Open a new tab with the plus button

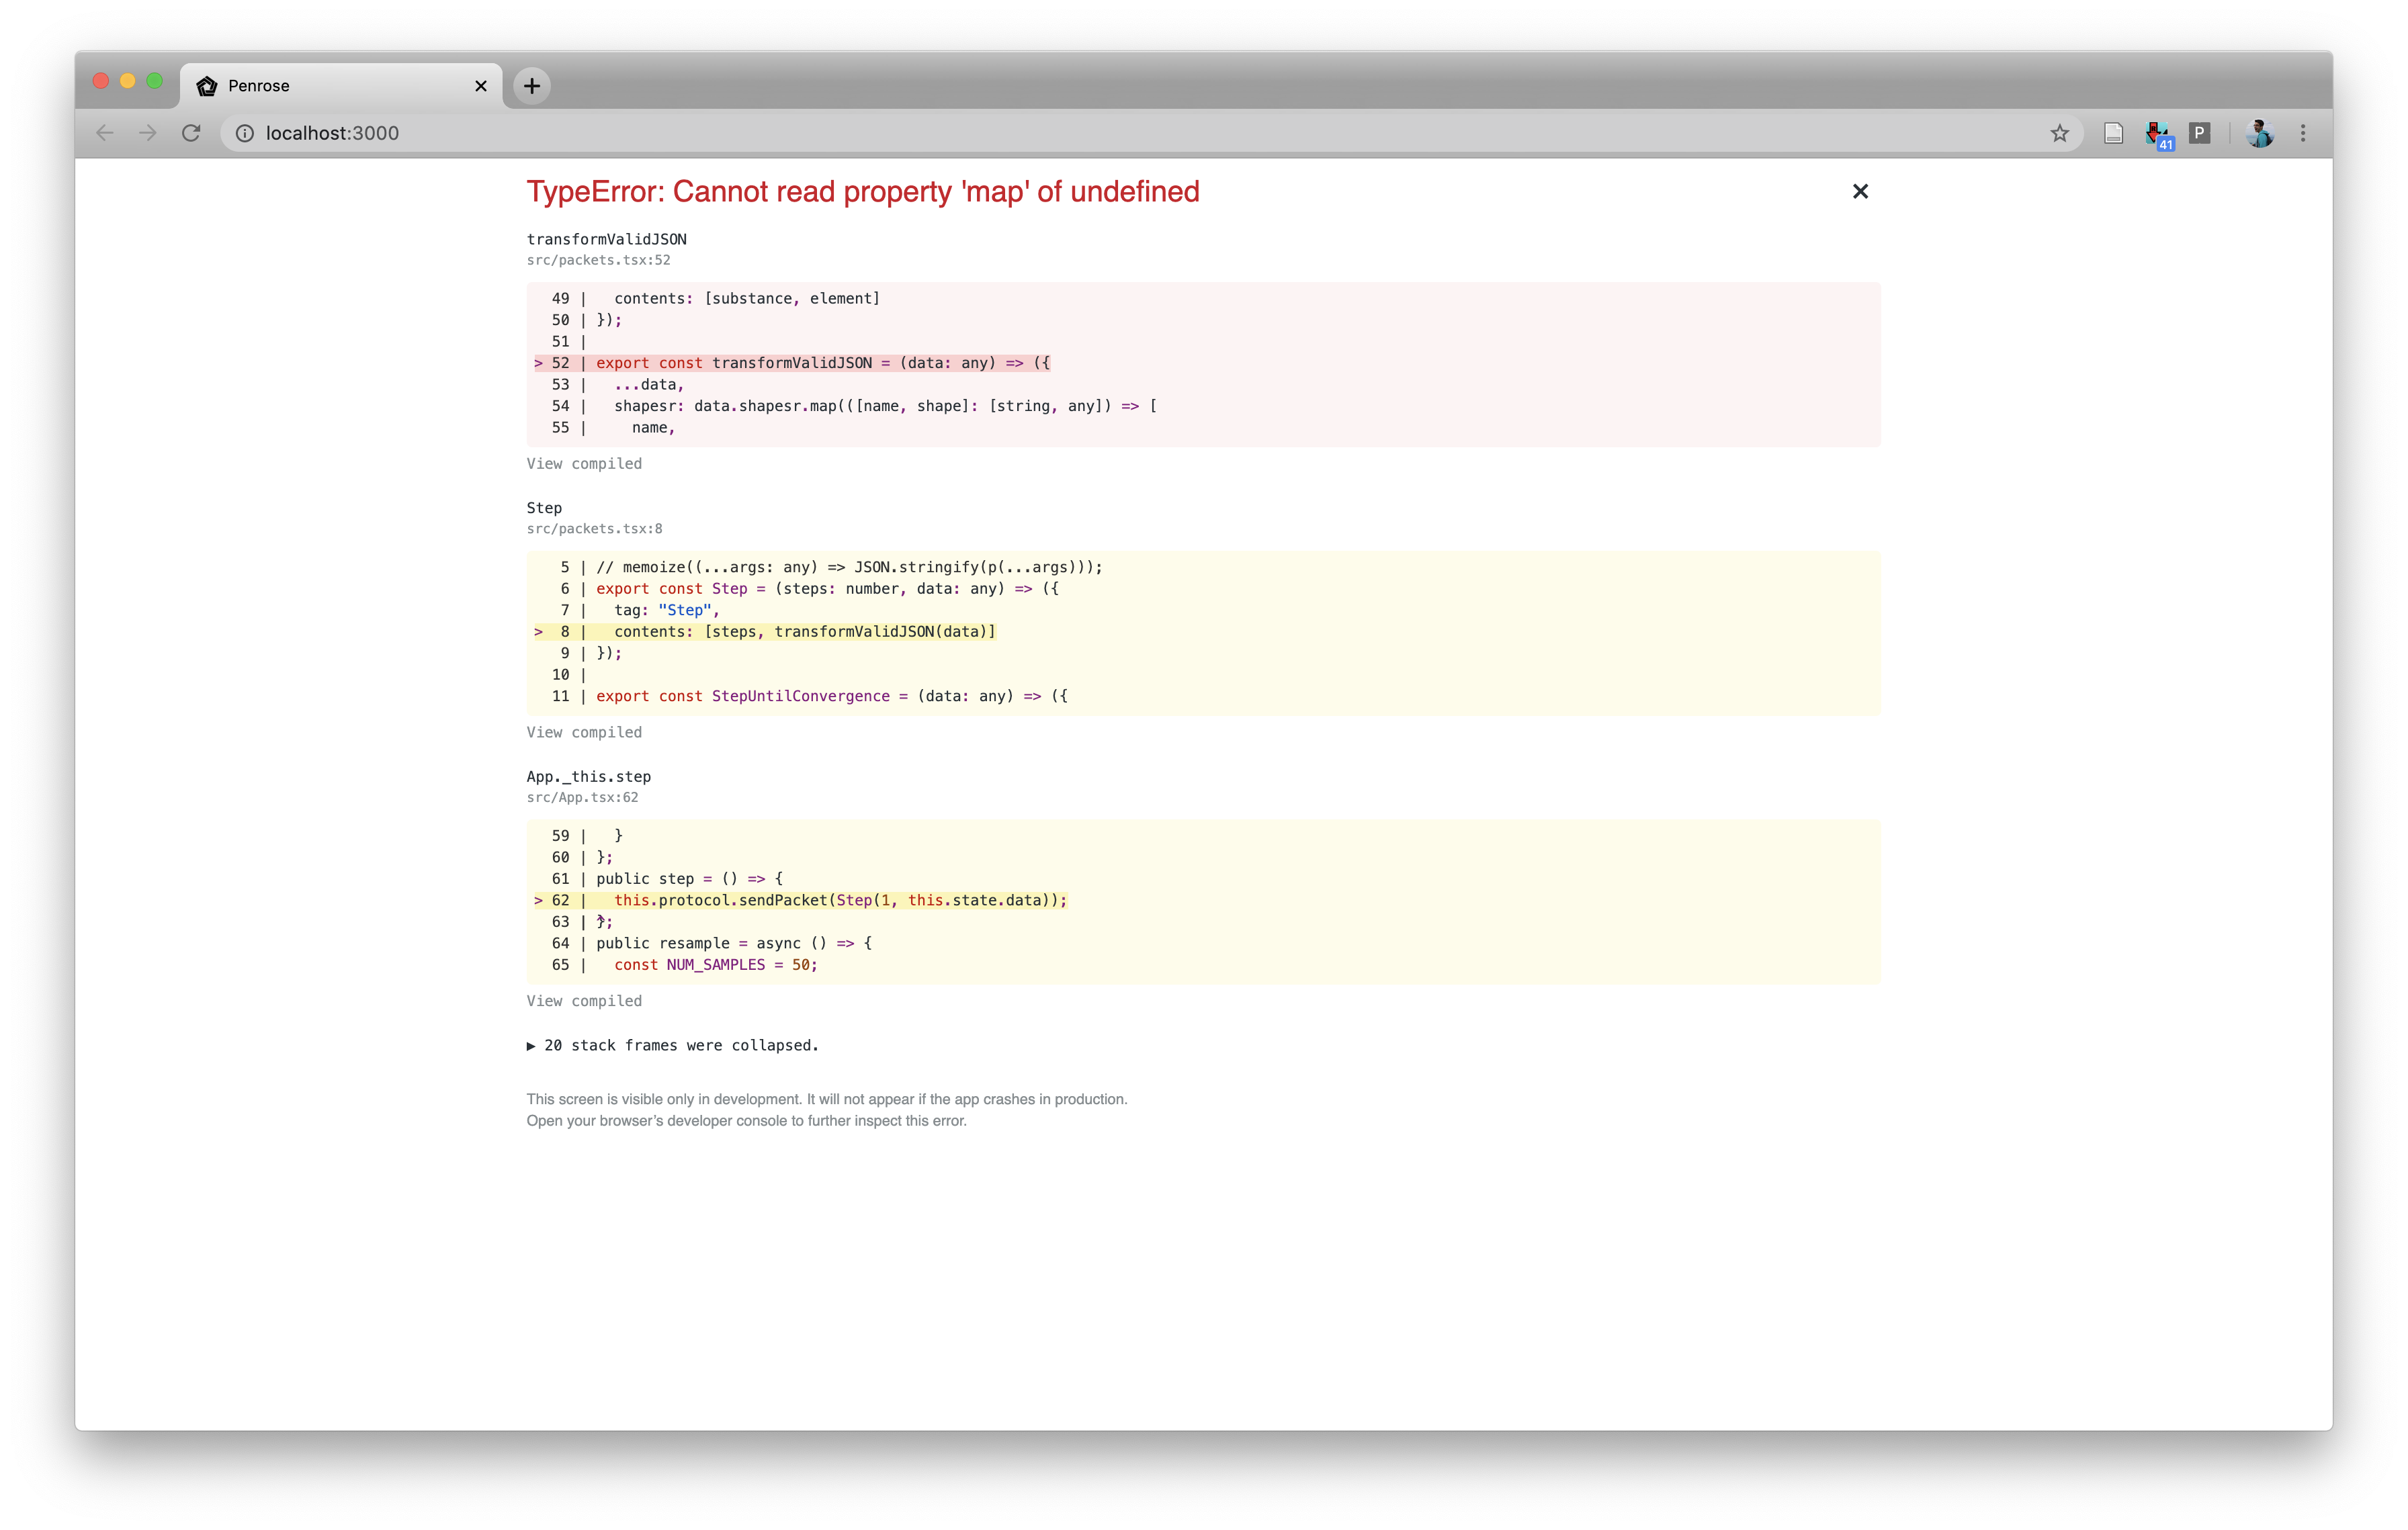[x=532, y=85]
